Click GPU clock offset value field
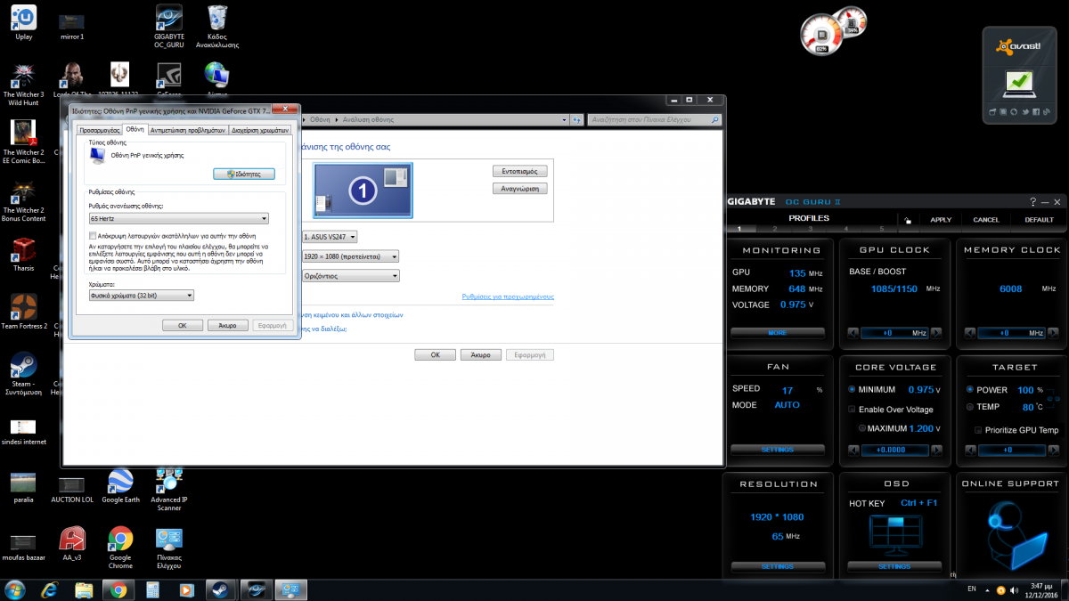Image resolution: width=1069 pixels, height=601 pixels. tap(894, 333)
